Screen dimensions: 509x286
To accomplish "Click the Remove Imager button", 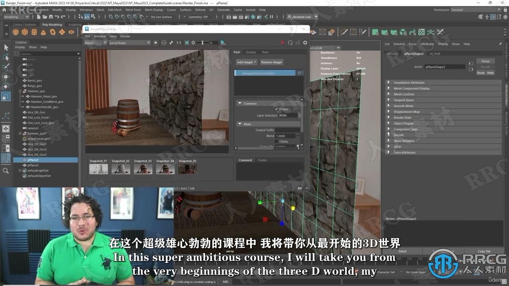I will coord(272,62).
